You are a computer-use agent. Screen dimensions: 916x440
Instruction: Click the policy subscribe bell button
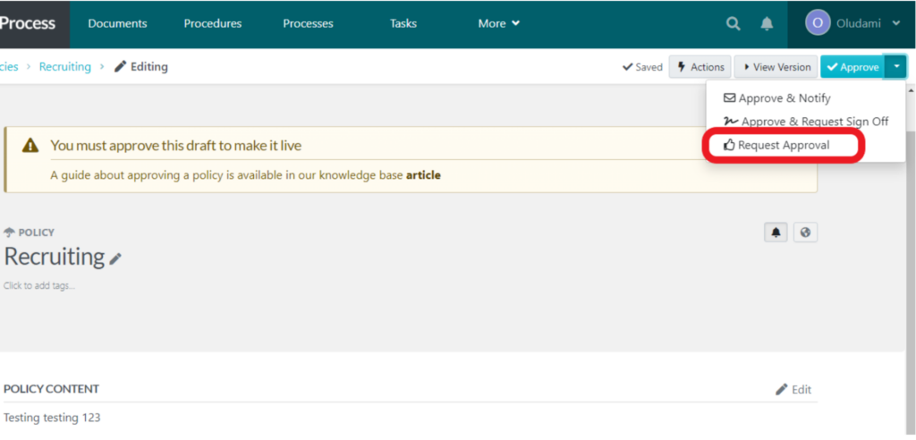coord(776,233)
